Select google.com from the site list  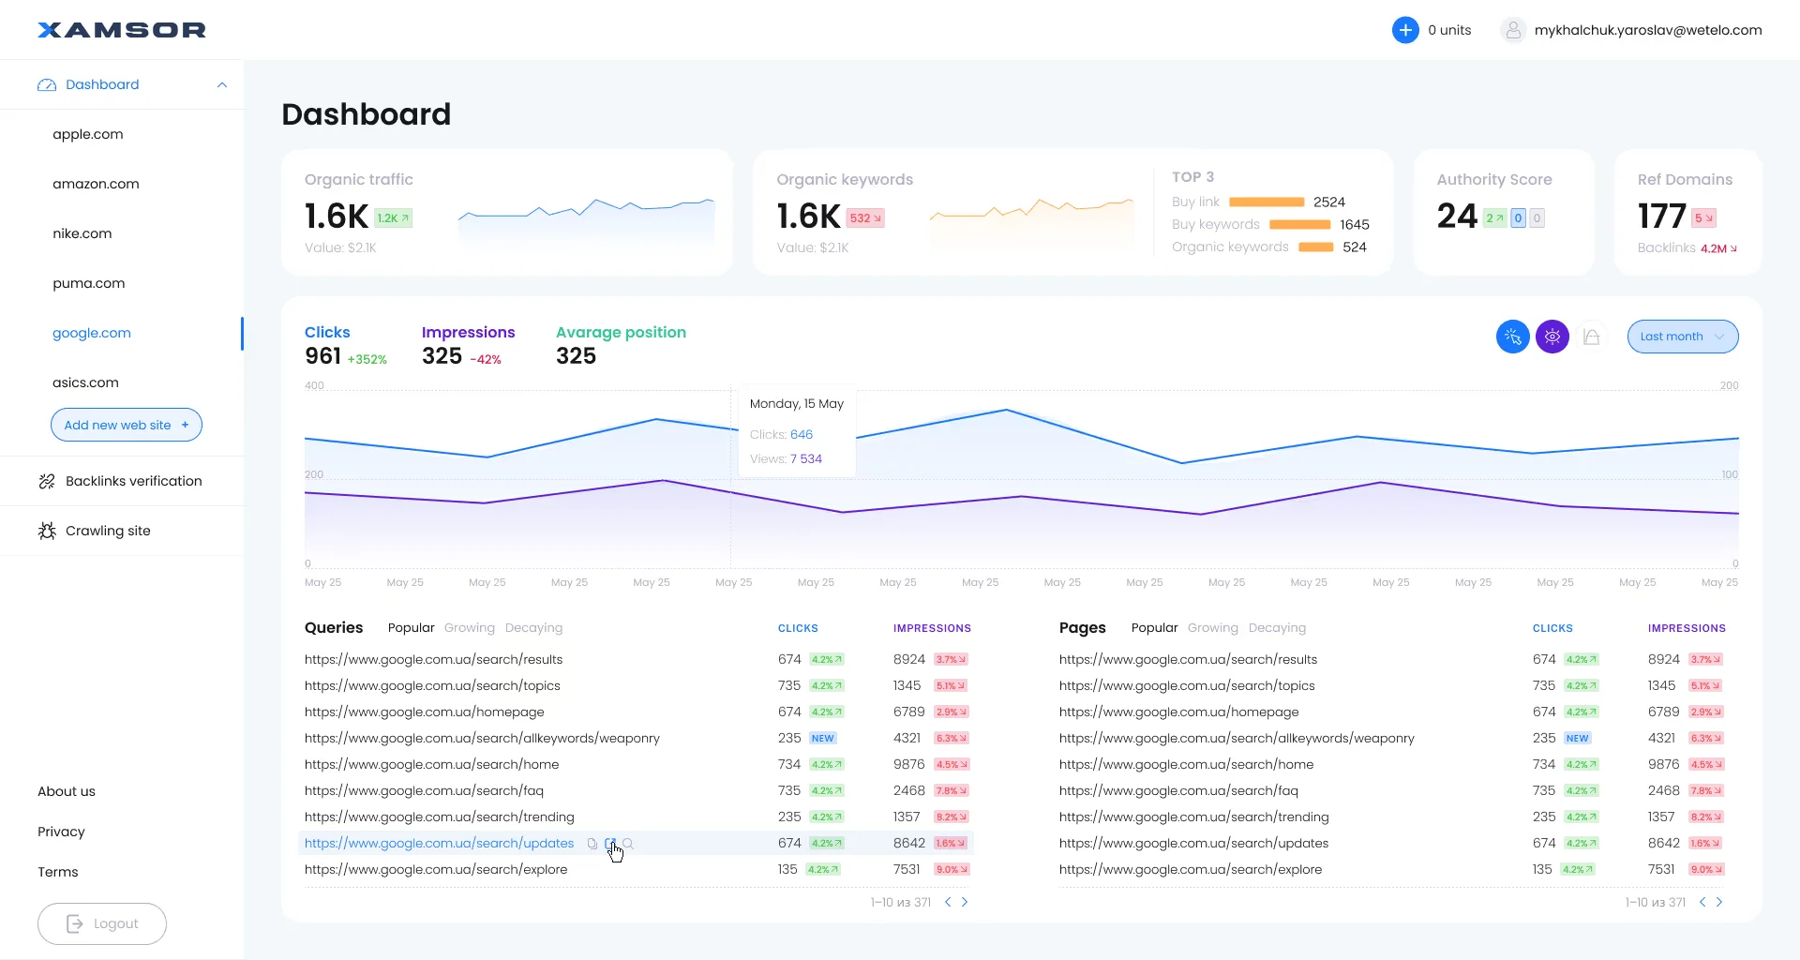[x=91, y=333]
